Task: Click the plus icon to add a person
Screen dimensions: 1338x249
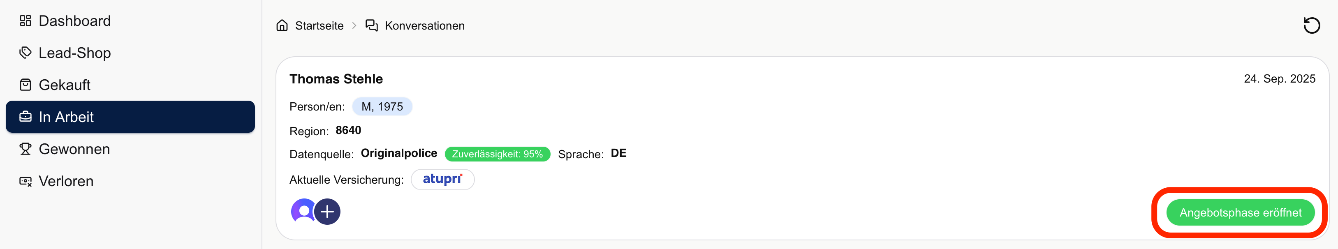Action: click(327, 212)
